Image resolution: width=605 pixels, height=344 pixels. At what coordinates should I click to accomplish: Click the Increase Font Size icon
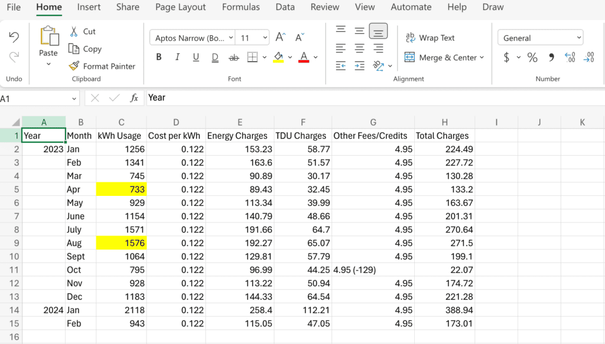click(279, 35)
